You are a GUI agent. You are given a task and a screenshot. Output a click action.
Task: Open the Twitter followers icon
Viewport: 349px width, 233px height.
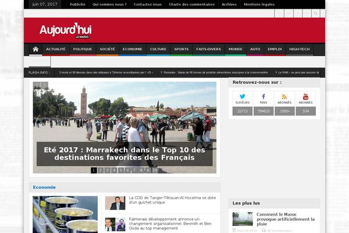click(243, 97)
